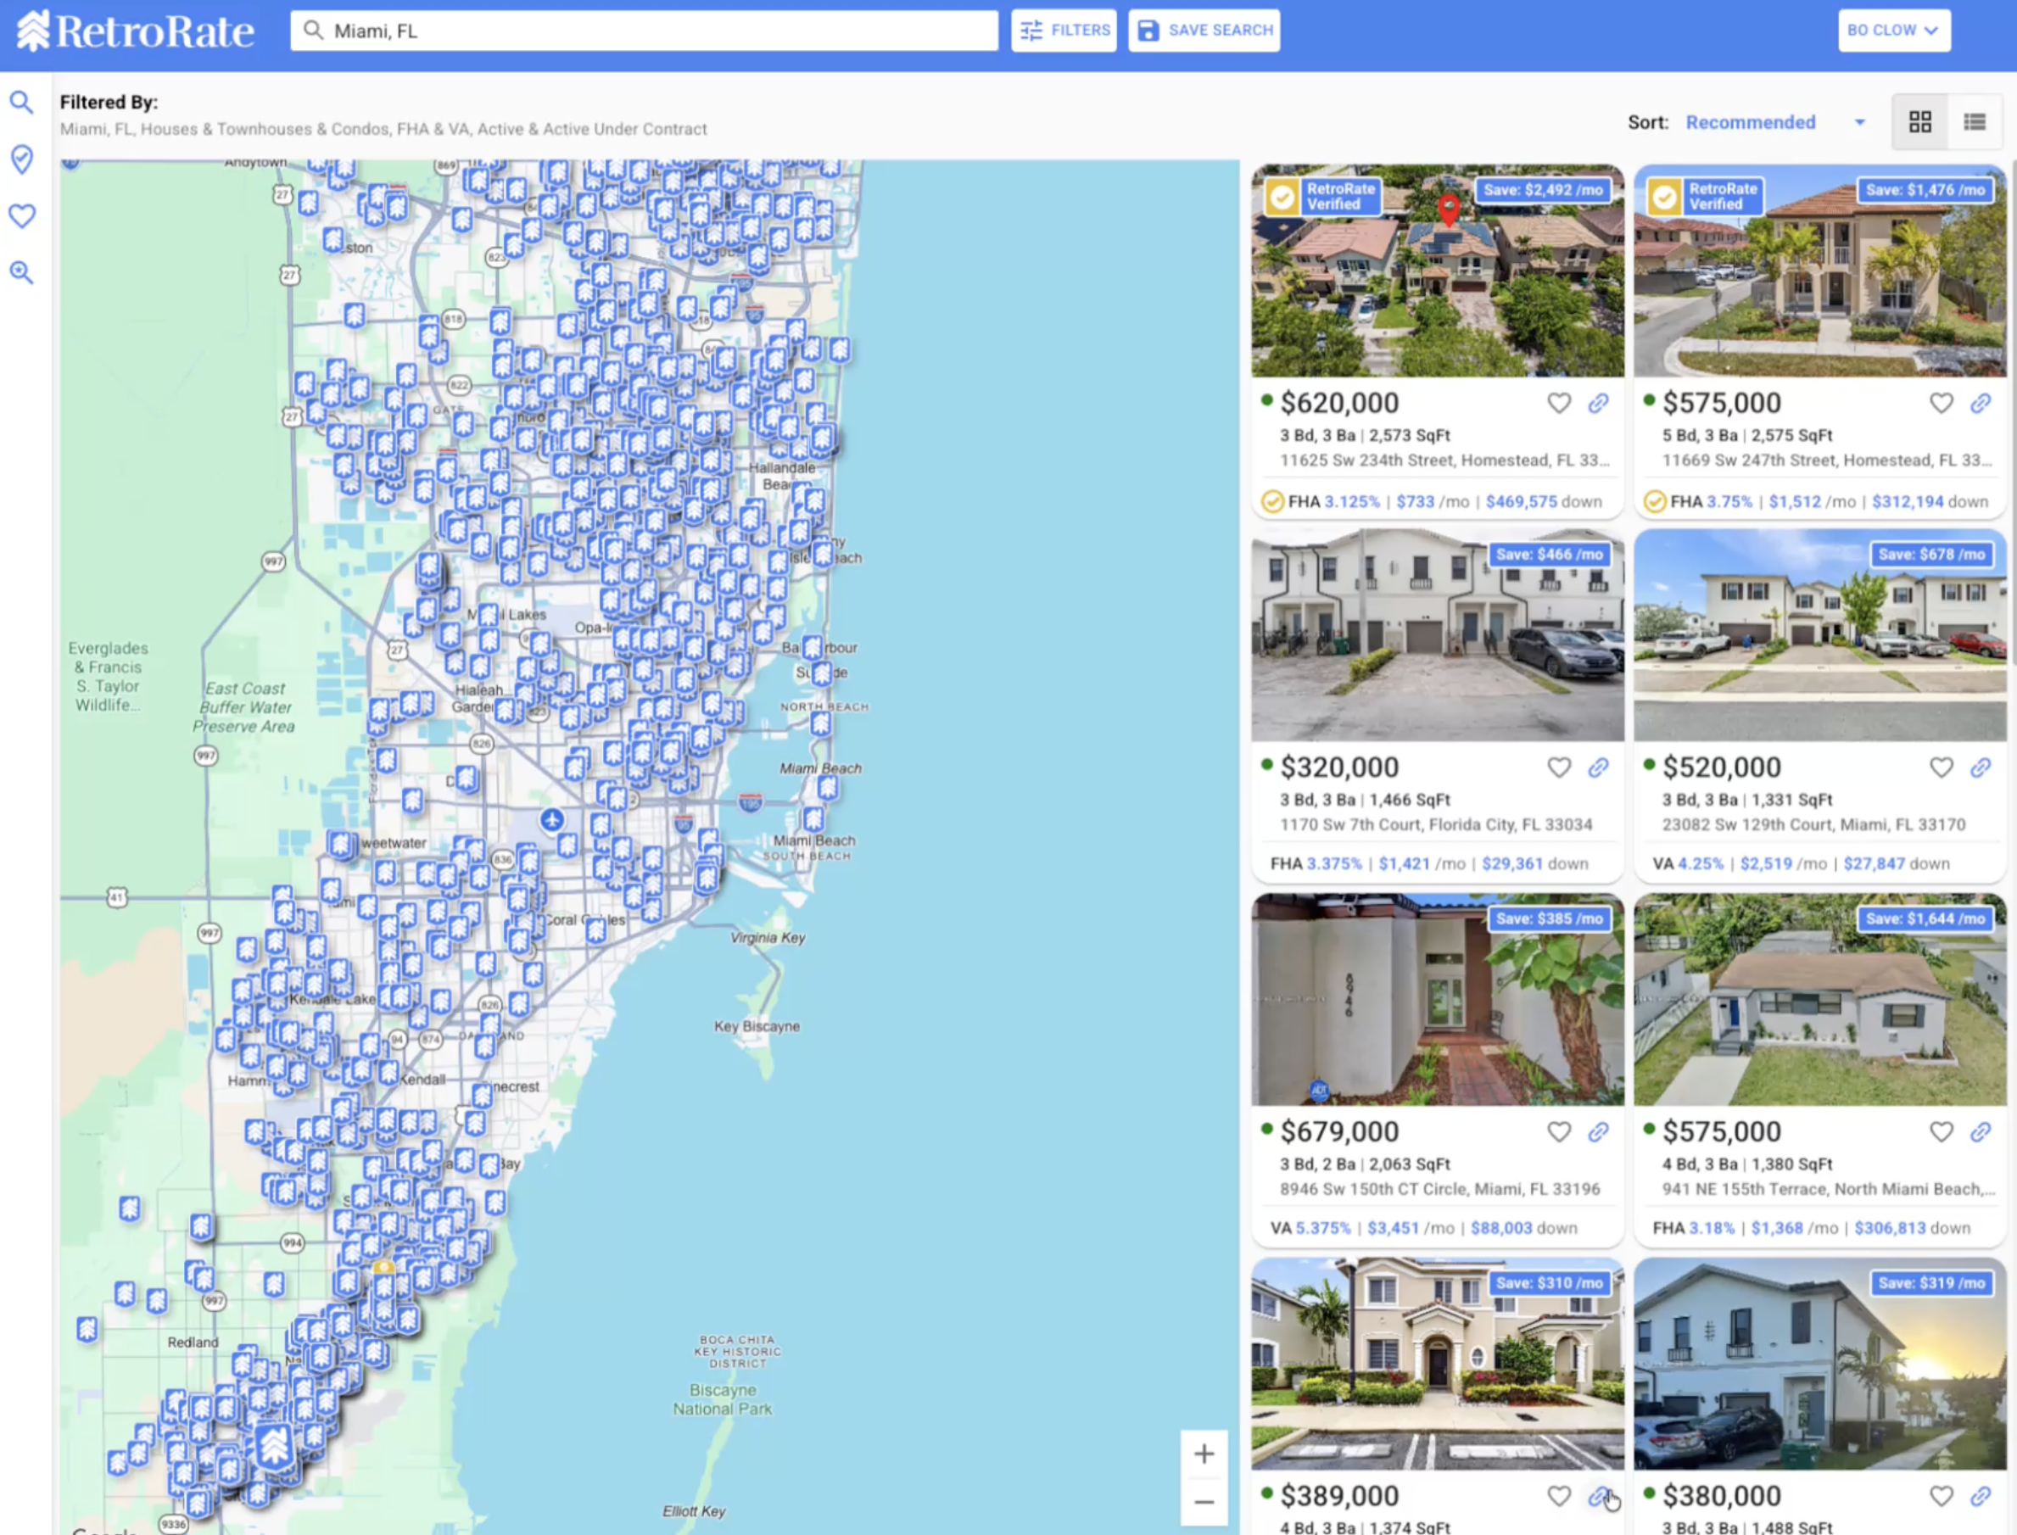
Task: Click the 1170 Sw 7th Court address
Action: click(1436, 825)
